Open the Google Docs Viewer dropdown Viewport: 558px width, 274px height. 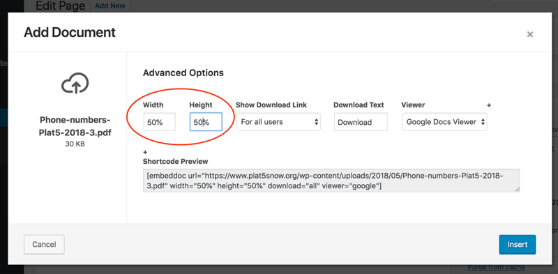(x=444, y=122)
